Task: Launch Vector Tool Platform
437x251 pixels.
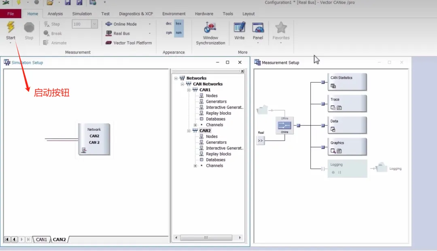Action: [129, 43]
